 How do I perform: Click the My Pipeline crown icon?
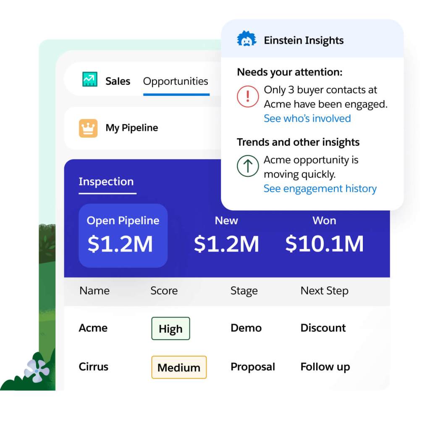(88, 128)
